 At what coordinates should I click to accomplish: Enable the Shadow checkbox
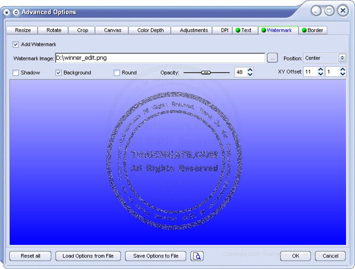(x=15, y=73)
